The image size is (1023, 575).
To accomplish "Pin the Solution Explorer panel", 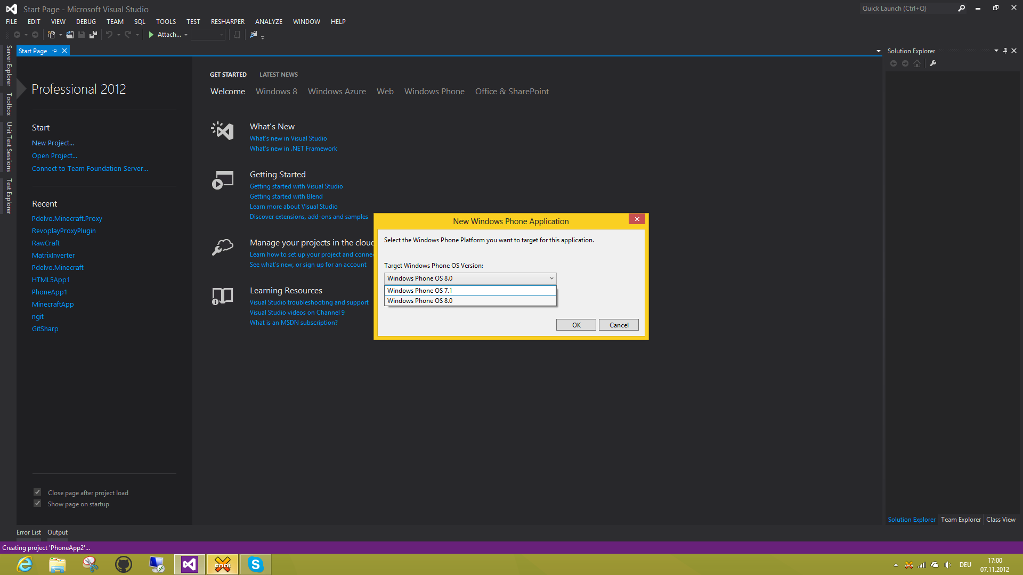I will tap(1005, 51).
